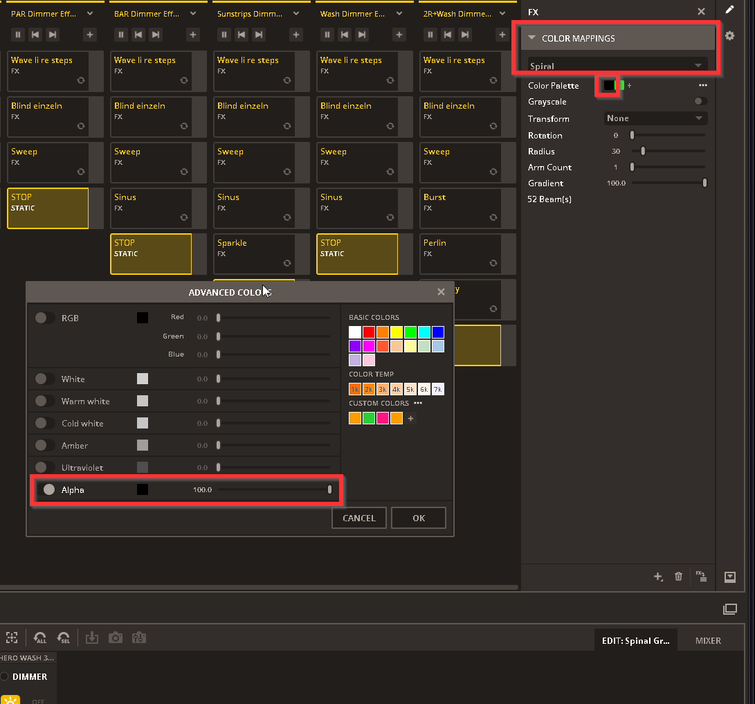Toggle the Alpha channel switch
The image size is (755, 704).
[x=45, y=489]
